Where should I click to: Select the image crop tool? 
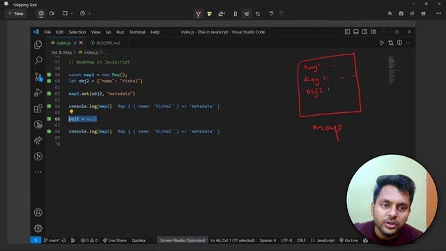click(x=258, y=14)
